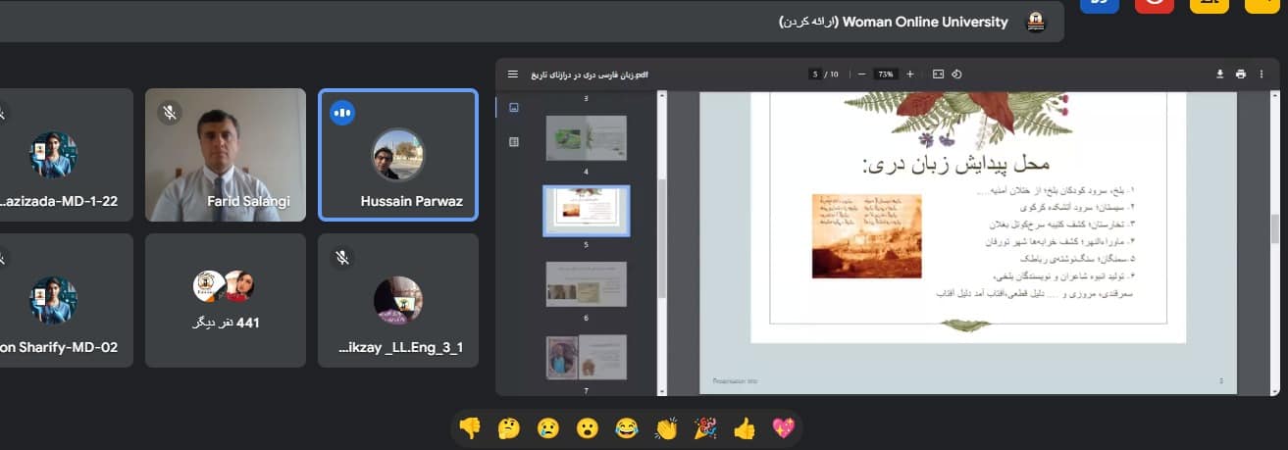Click the PDF zoom out minus button
1288x450 pixels.
pos(861,75)
